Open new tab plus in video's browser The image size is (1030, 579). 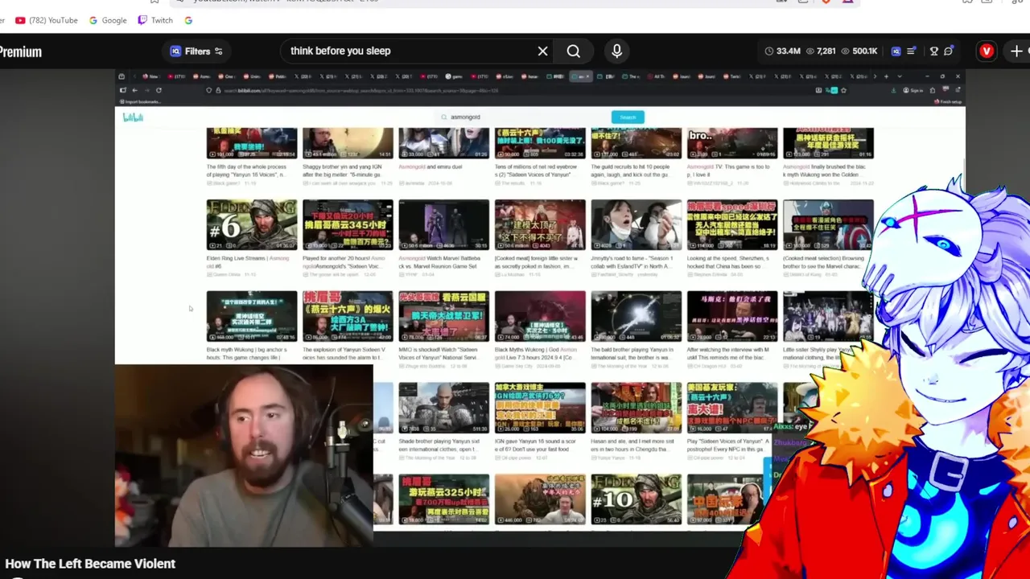(886, 76)
